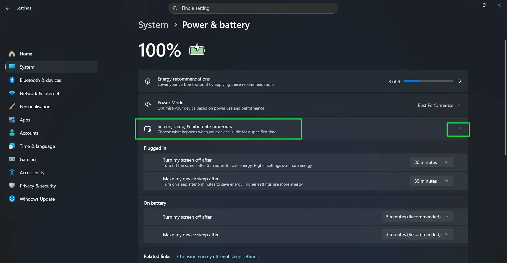The image size is (507, 263).
Task: Click System in the breadcrumb
Action: tap(153, 25)
